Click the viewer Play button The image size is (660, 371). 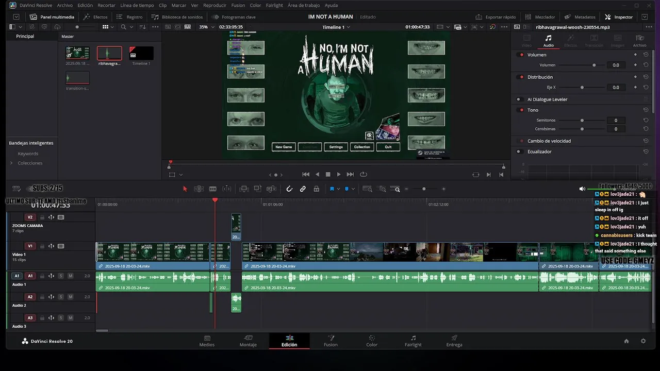[339, 175]
